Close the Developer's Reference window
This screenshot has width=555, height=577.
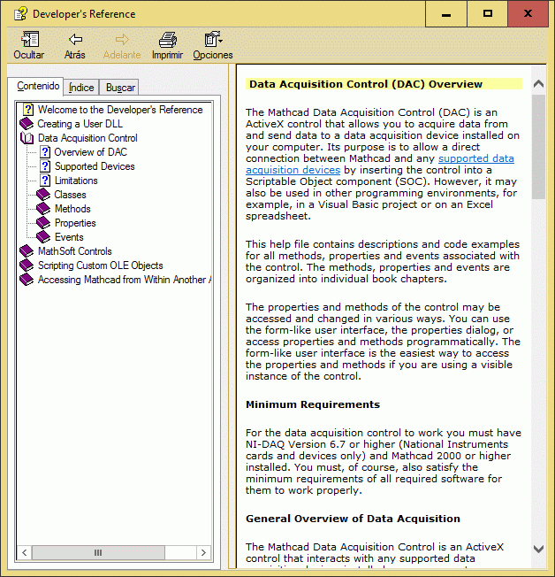(528, 14)
